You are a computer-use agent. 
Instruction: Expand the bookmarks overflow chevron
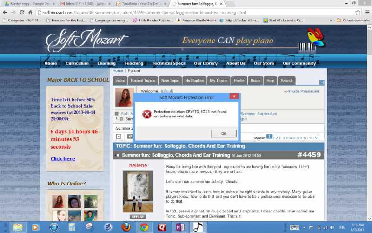331,21
